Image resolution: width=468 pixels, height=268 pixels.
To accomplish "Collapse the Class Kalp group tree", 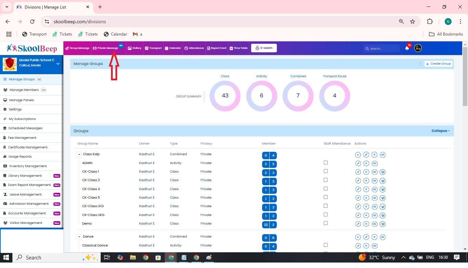I will 79,155.
